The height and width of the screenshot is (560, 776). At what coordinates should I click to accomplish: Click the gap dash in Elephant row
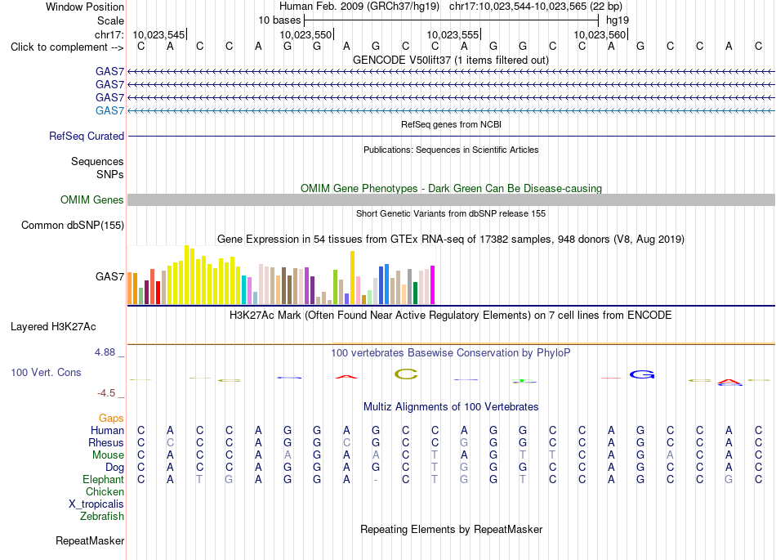tap(376, 480)
